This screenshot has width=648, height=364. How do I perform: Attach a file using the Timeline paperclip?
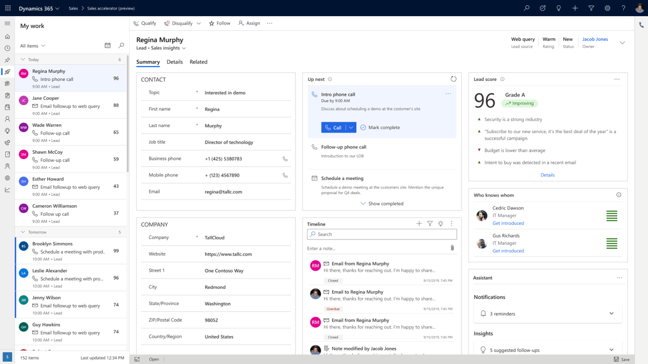452,248
